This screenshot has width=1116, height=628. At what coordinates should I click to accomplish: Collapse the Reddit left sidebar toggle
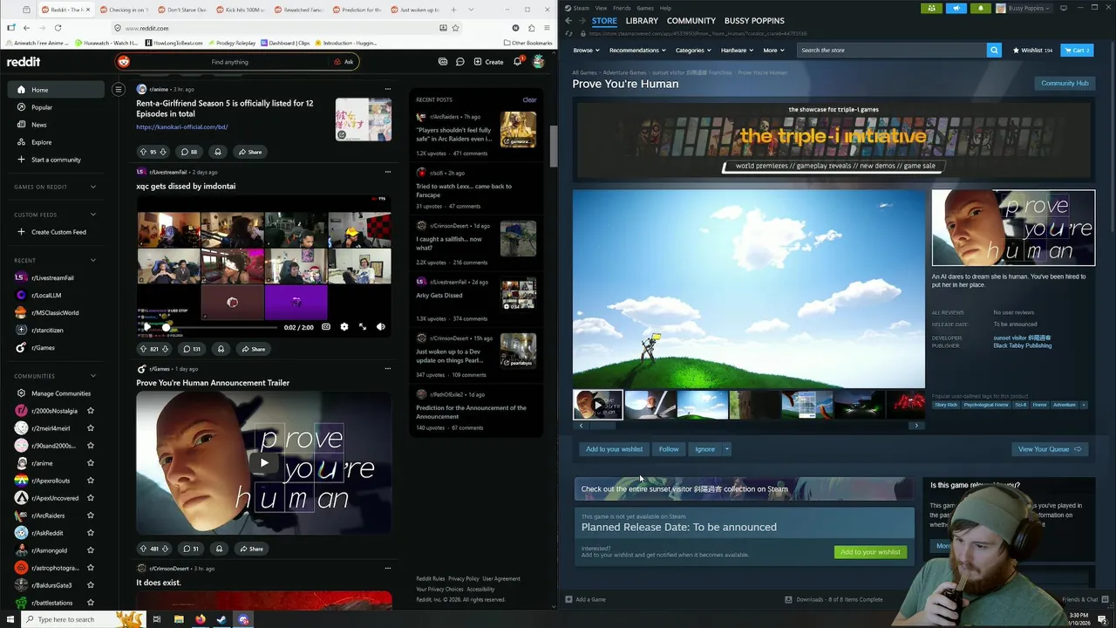tap(119, 89)
